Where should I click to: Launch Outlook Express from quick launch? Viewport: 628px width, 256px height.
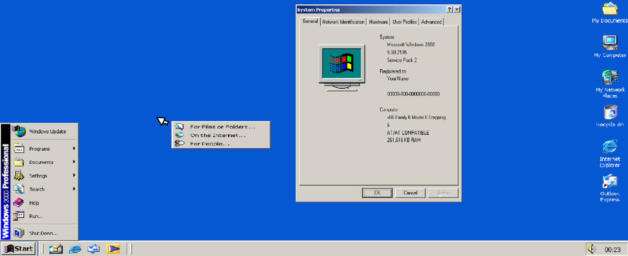click(x=94, y=249)
